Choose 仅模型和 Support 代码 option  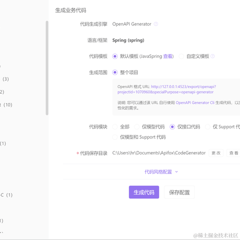coord(115,137)
